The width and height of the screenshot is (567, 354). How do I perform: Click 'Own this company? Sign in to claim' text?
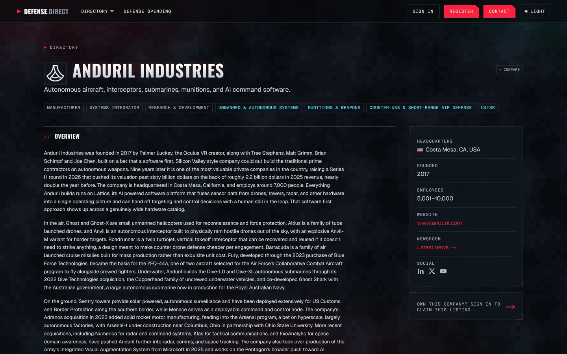(458, 307)
